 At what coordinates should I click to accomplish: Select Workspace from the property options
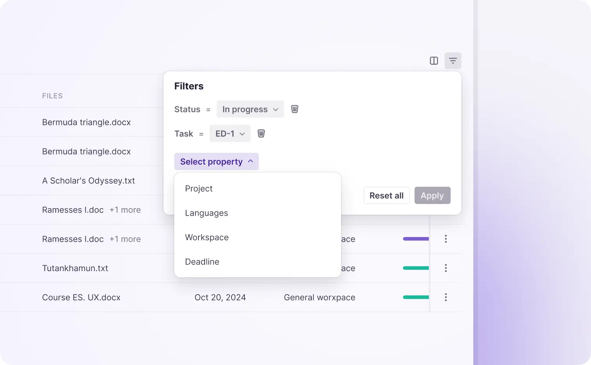point(207,237)
